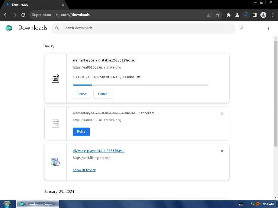The image size is (278, 208).
Task: Click the cancelled download's archive.org URL
Action: click(x=97, y=120)
